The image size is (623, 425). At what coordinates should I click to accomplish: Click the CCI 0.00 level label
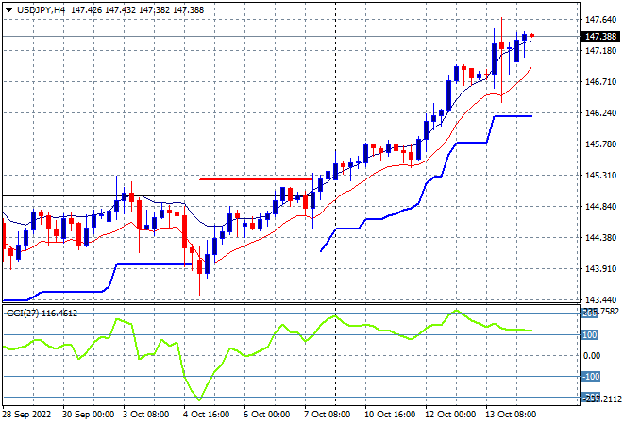tap(592, 356)
